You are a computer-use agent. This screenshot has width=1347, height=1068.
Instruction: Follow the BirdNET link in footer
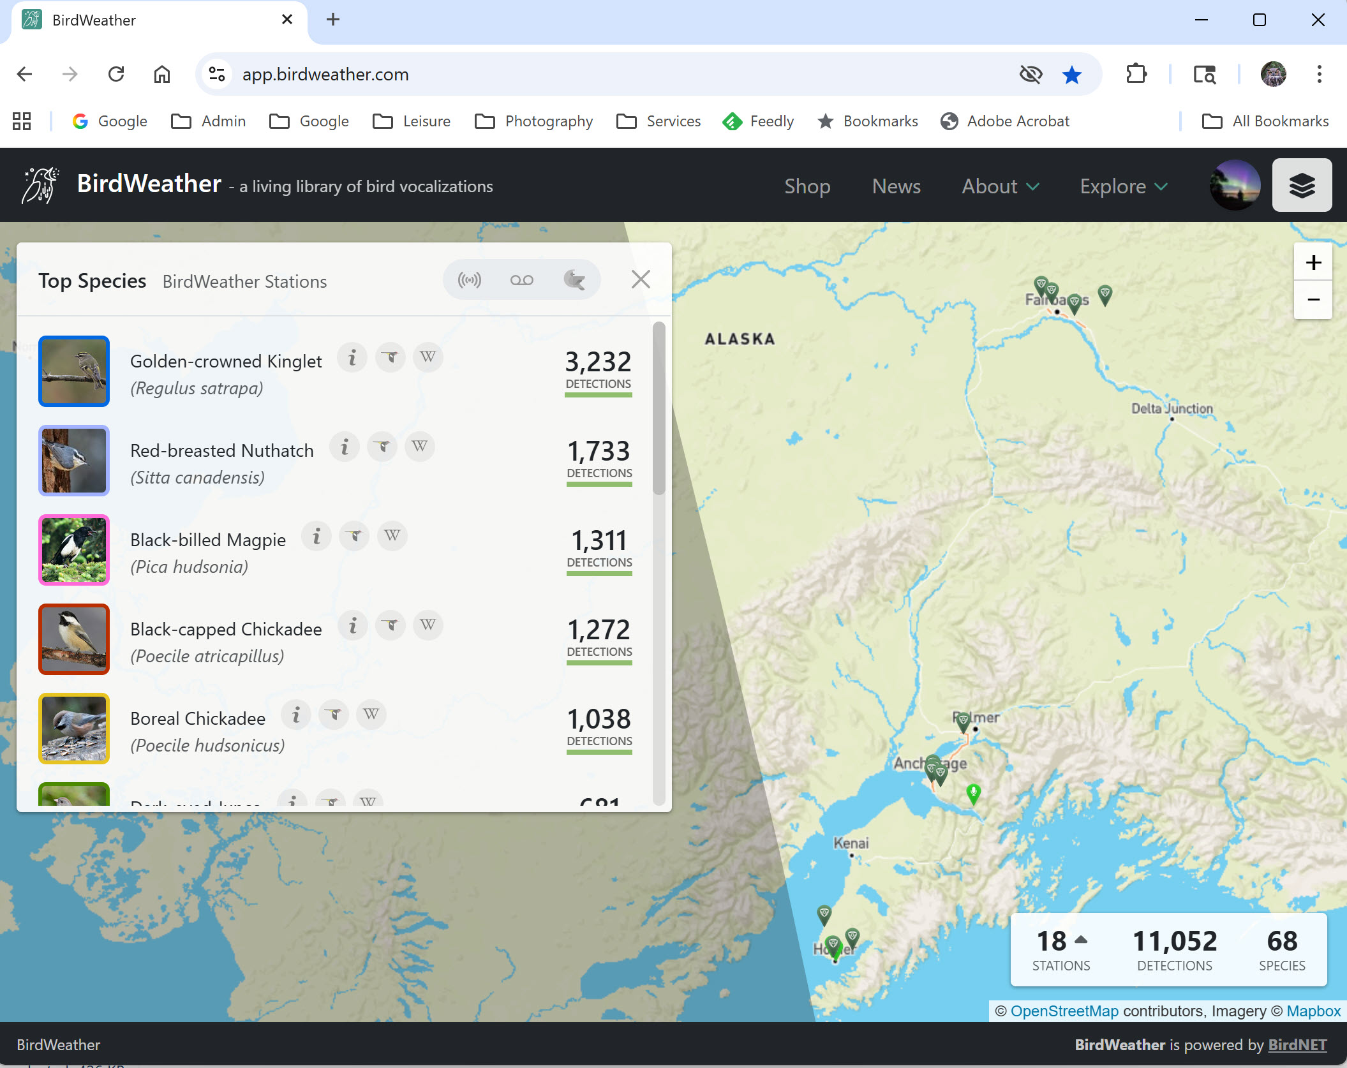pyautogui.click(x=1297, y=1044)
